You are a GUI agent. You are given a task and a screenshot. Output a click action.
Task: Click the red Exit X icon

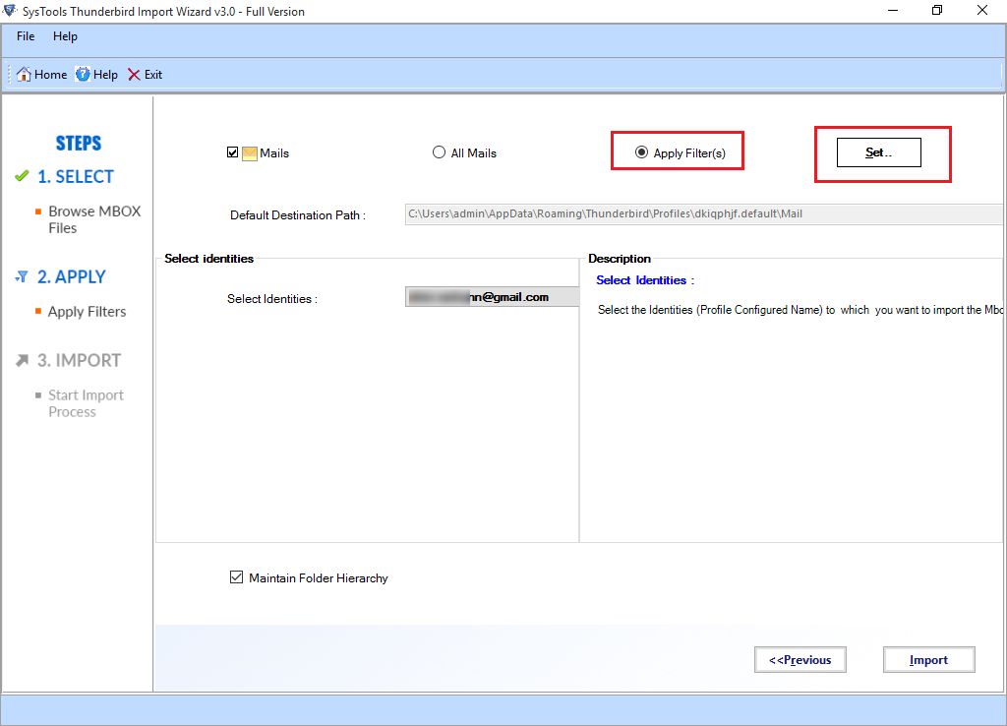click(x=134, y=75)
